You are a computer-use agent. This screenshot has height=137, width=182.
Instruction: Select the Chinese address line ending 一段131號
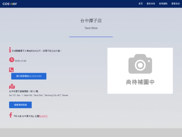[24, 91]
